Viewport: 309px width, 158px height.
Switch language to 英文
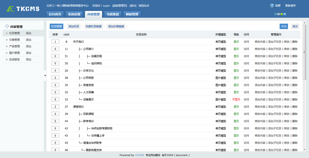295,26
